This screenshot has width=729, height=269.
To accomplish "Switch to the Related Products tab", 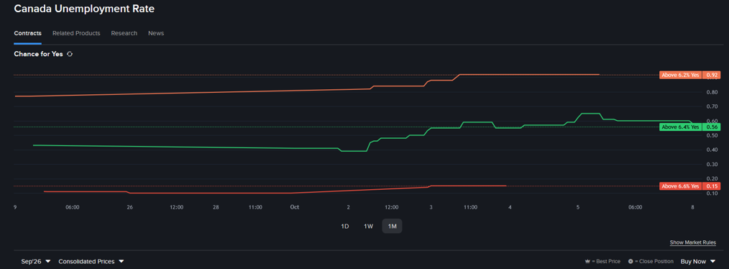I will point(76,34).
